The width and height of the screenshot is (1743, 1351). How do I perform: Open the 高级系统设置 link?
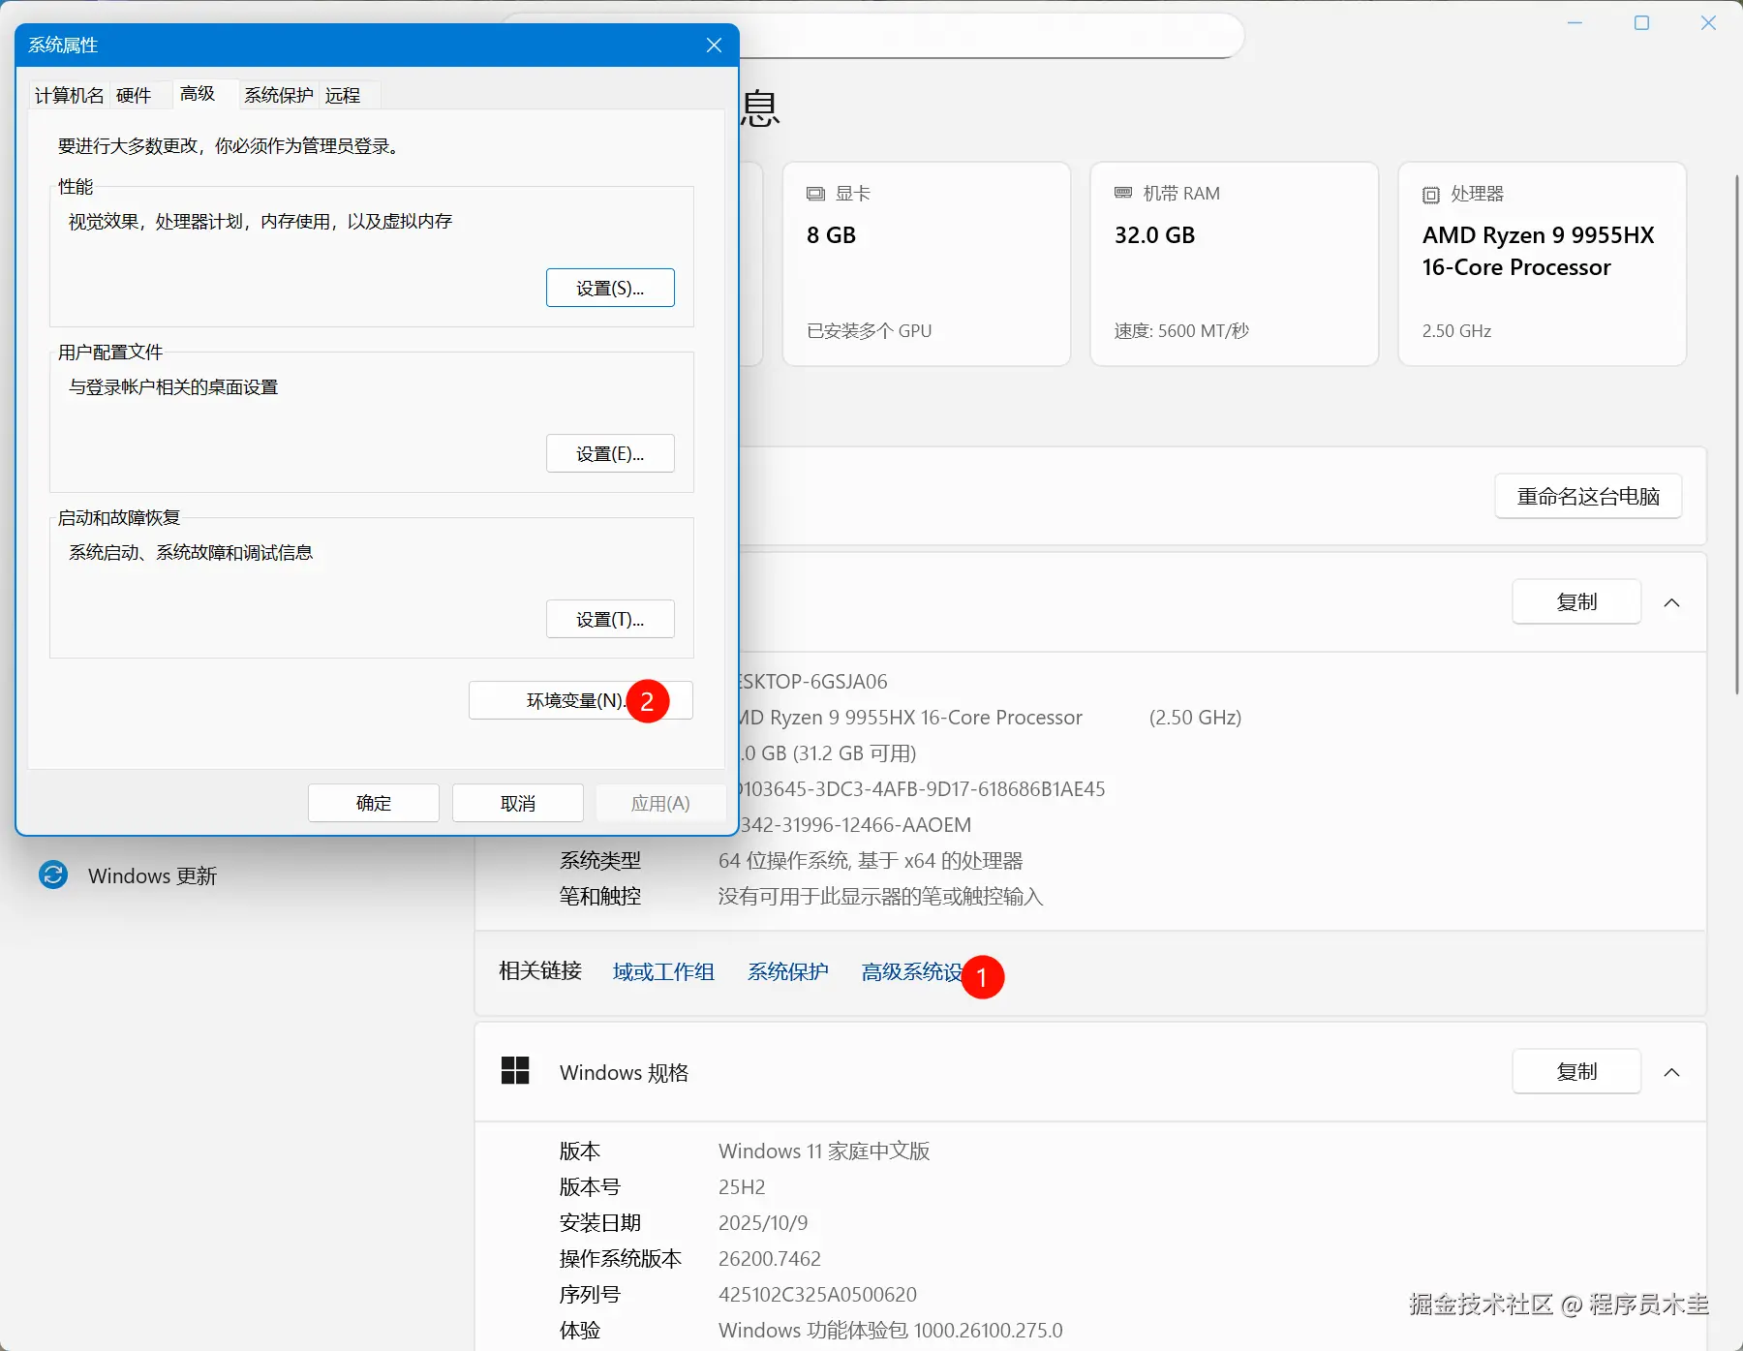coord(912,971)
